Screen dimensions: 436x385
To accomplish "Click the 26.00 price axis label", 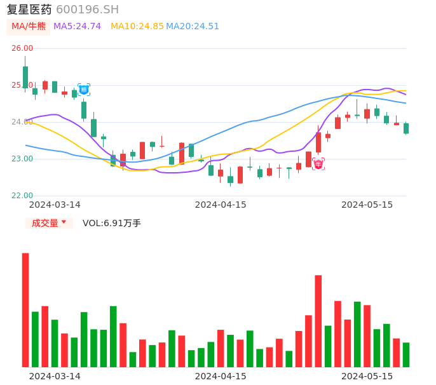I will (22, 48).
